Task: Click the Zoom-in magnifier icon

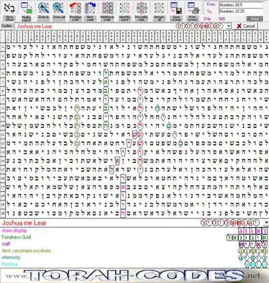Action: pos(44,8)
